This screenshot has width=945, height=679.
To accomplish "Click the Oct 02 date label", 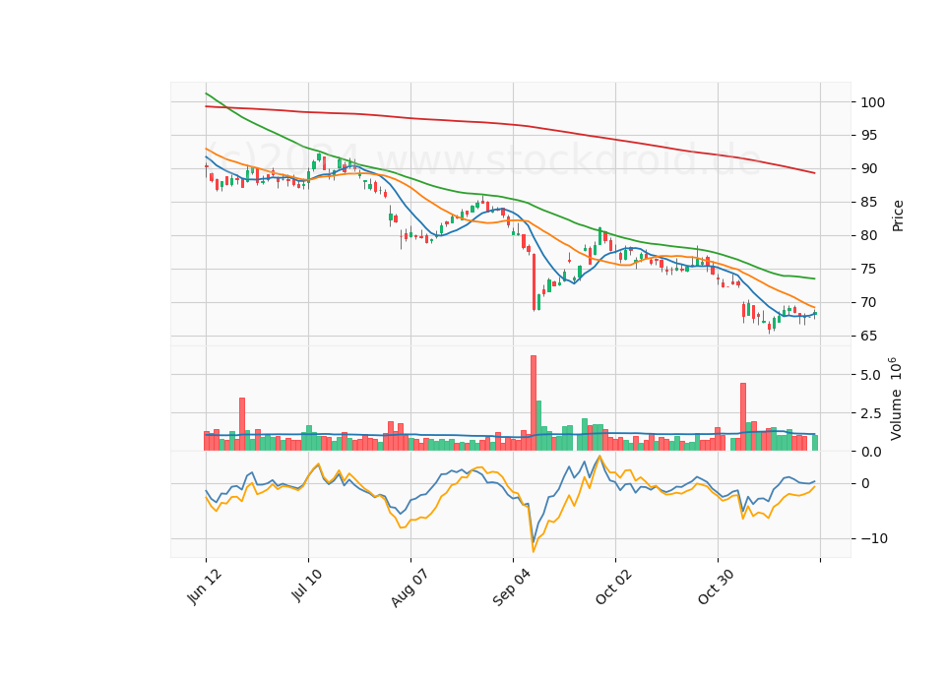I will tap(614, 586).
